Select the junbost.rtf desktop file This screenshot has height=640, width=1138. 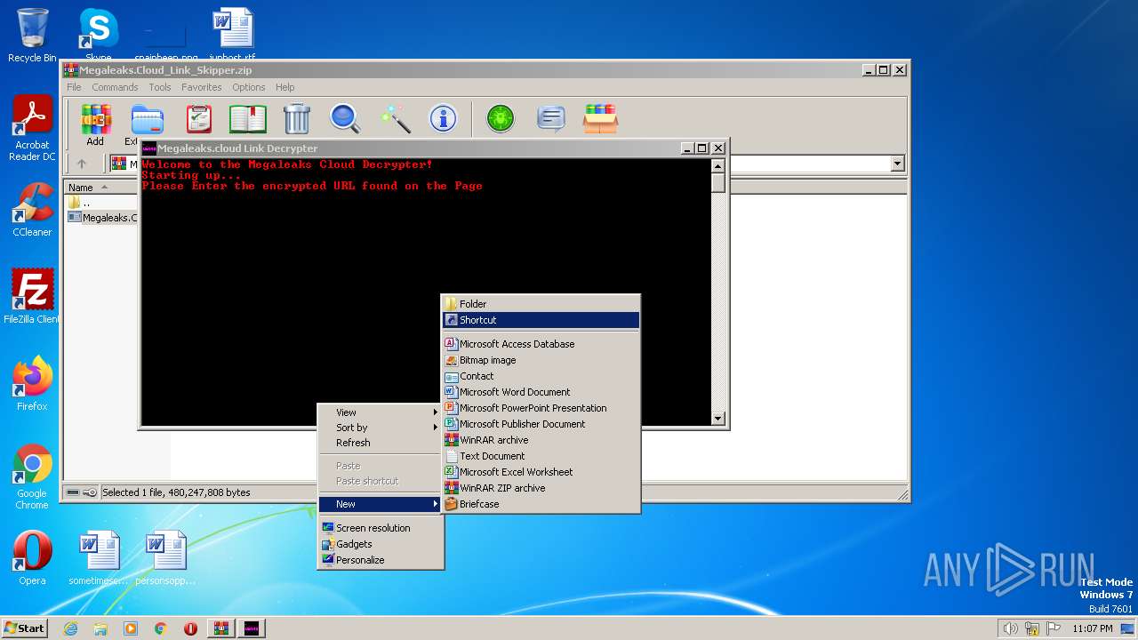[x=232, y=35]
